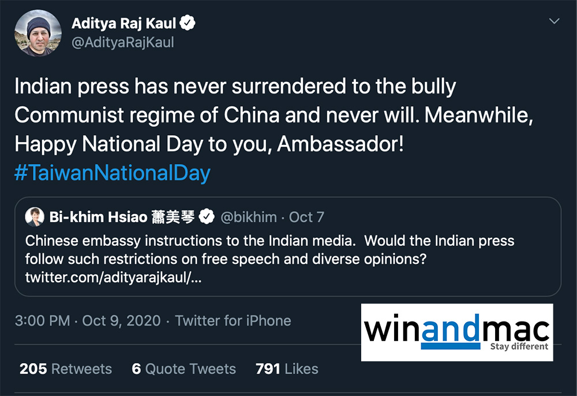The width and height of the screenshot is (577, 396).
Task: Click the 3:00 PM Oct 9, 2020 timestamp
Action: point(88,320)
